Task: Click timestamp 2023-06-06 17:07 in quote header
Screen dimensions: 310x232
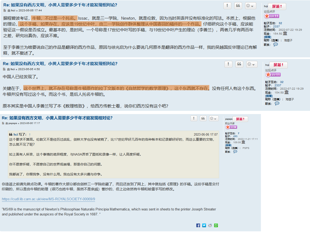Action: tap(206, 135)
